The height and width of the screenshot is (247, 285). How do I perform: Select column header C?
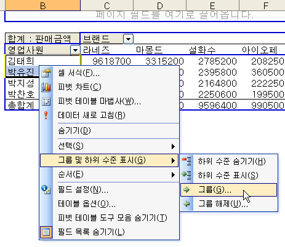[107, 6]
